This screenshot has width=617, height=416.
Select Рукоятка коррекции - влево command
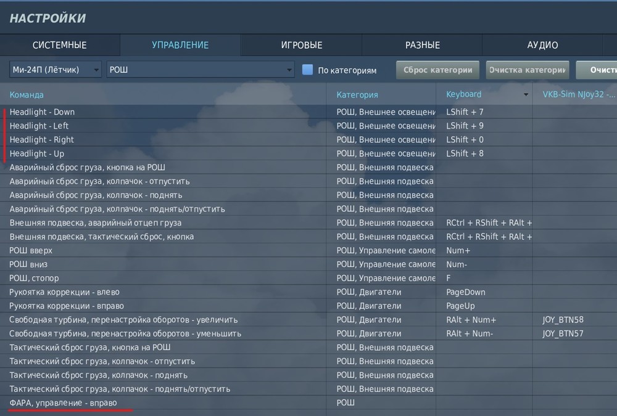click(65, 292)
